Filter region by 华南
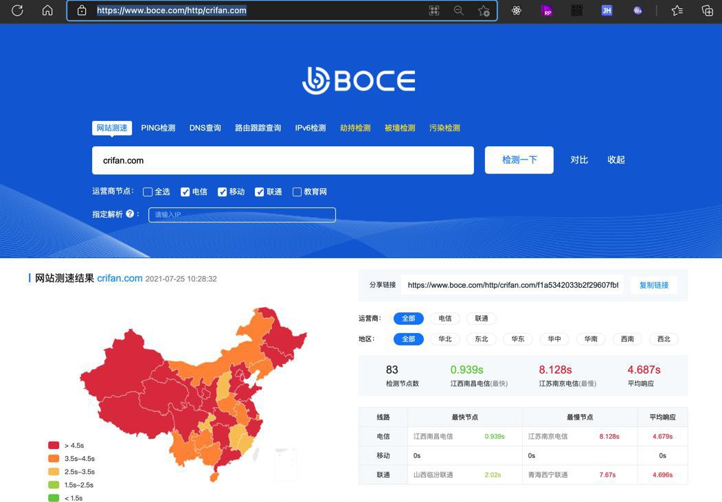 [x=591, y=339]
